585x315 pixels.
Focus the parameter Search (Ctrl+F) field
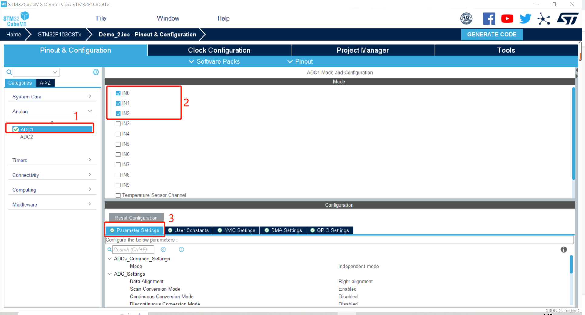pyautogui.click(x=133, y=250)
